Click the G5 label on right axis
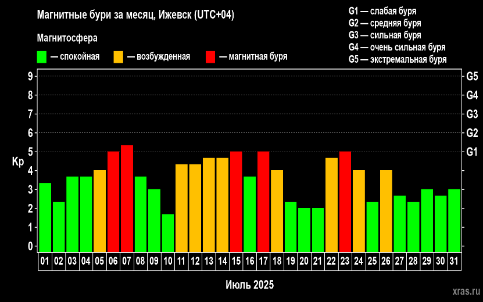Screen dimensions: 483x302 pos(472,76)
